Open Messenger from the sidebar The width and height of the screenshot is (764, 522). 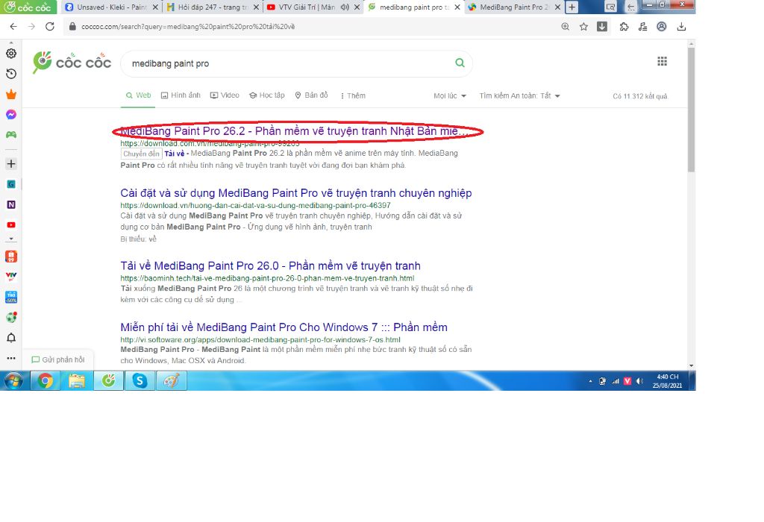pyautogui.click(x=11, y=114)
